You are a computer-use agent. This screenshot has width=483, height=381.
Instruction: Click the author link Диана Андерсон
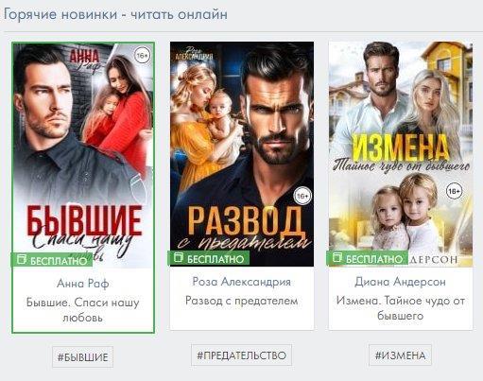click(x=400, y=282)
